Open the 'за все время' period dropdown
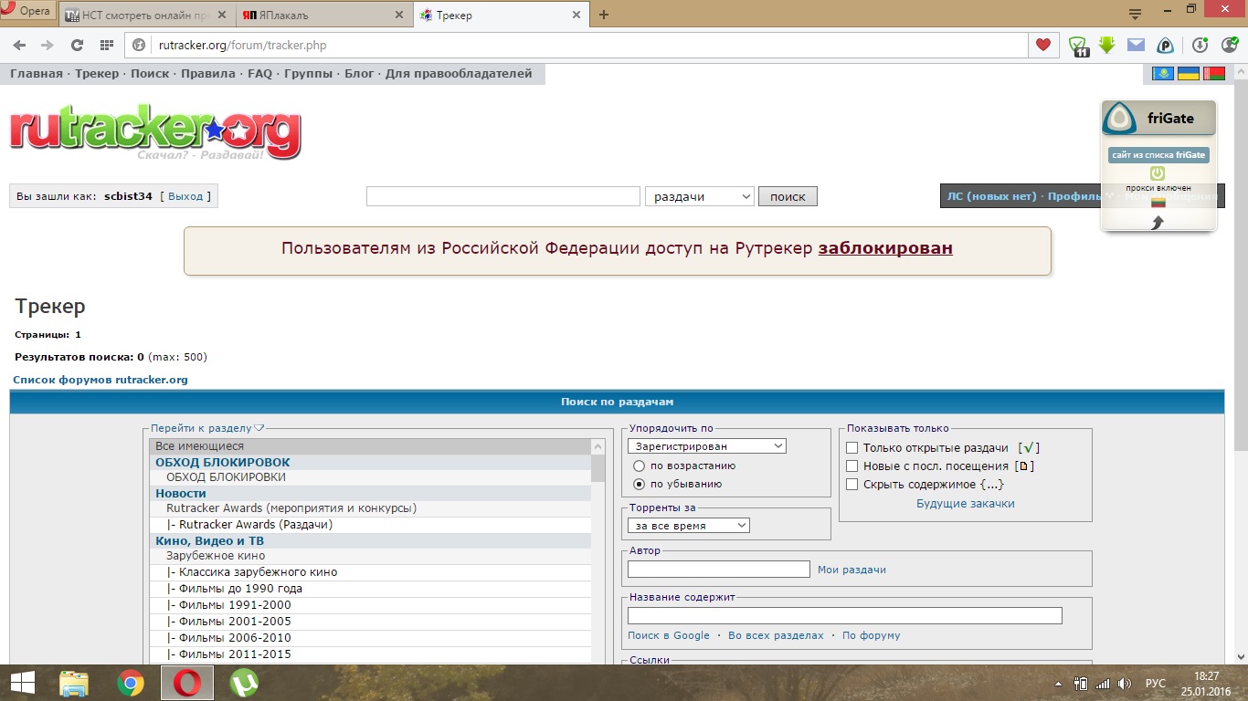1248x701 pixels. pos(689,526)
